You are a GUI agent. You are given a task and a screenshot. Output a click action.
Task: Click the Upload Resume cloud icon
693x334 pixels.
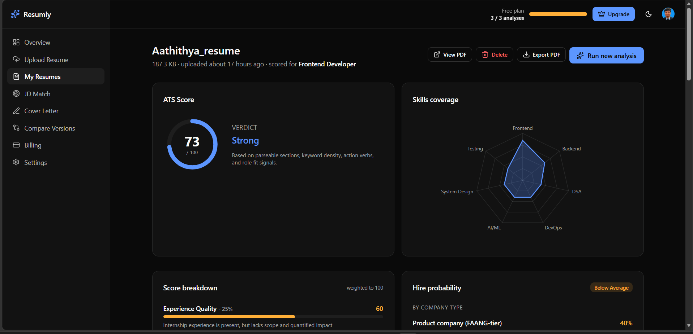pos(16,59)
